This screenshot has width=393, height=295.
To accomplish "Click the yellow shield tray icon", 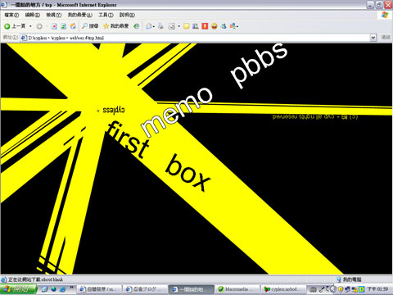I will [341, 289].
